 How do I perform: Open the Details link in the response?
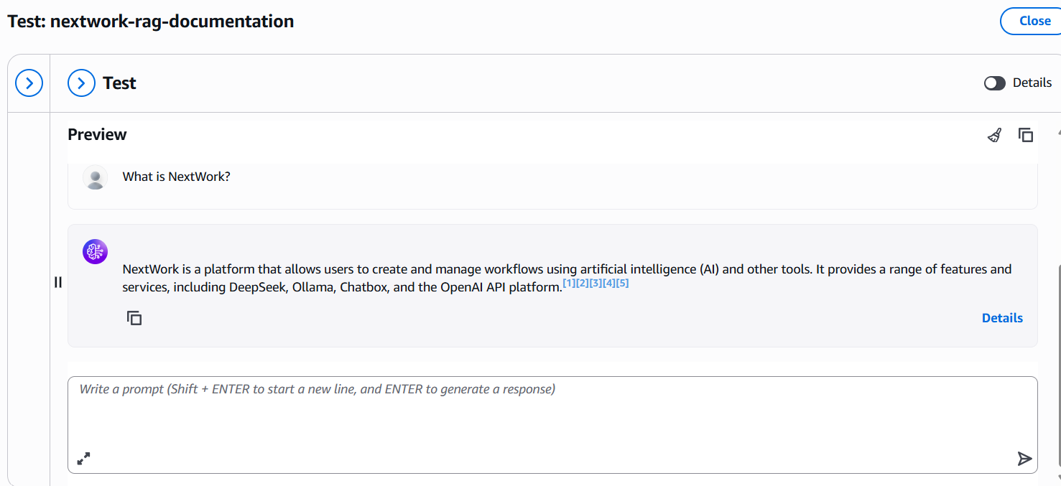point(1002,318)
